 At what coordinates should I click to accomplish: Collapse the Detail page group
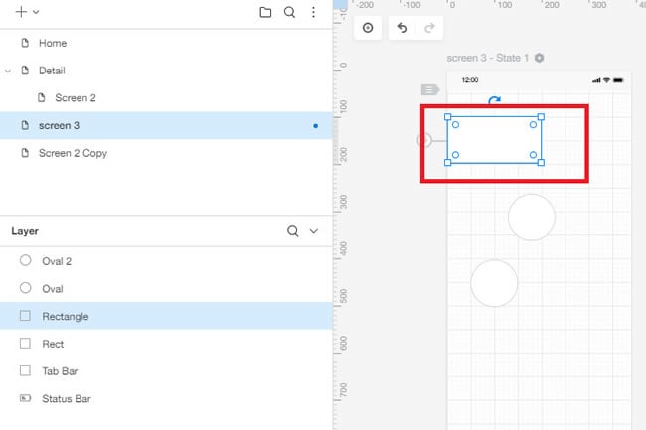(8, 71)
